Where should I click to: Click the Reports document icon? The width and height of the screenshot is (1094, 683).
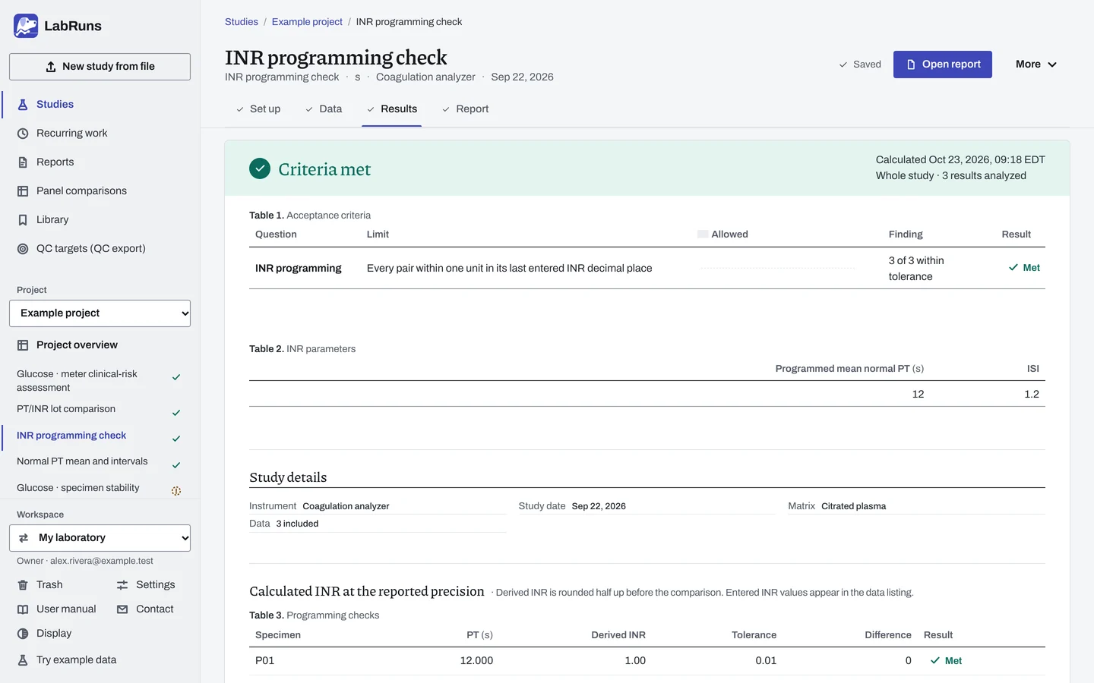click(x=23, y=162)
